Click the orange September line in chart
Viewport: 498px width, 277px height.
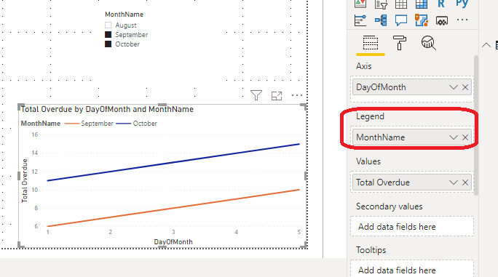173,208
